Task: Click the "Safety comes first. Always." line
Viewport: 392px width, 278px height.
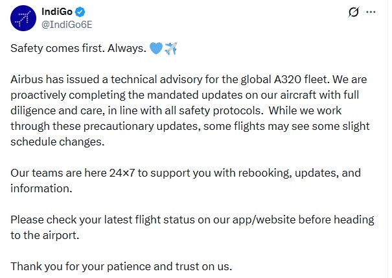Action: [x=78, y=49]
